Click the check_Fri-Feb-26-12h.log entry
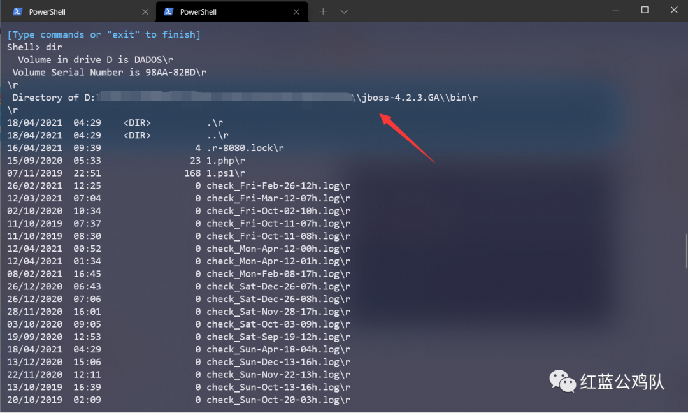The image size is (688, 413). [x=275, y=185]
